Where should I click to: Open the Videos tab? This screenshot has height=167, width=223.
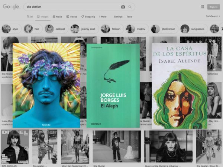(72, 17)
